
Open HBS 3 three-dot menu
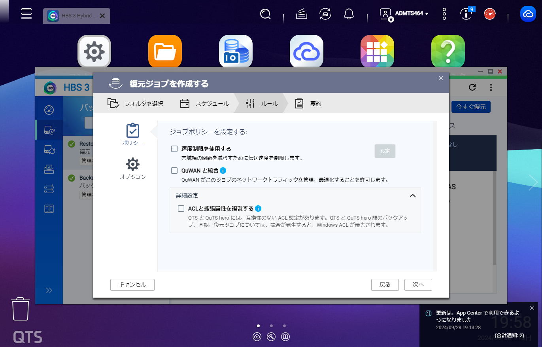[x=491, y=87]
